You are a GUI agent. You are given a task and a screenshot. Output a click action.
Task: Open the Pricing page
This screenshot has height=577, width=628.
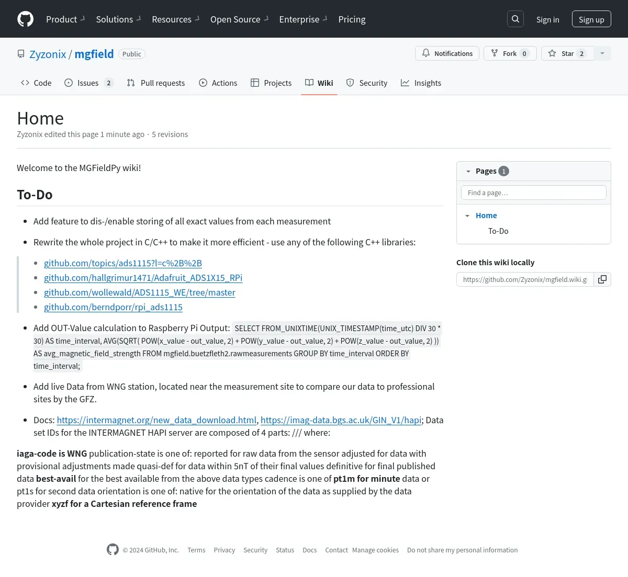click(x=352, y=19)
